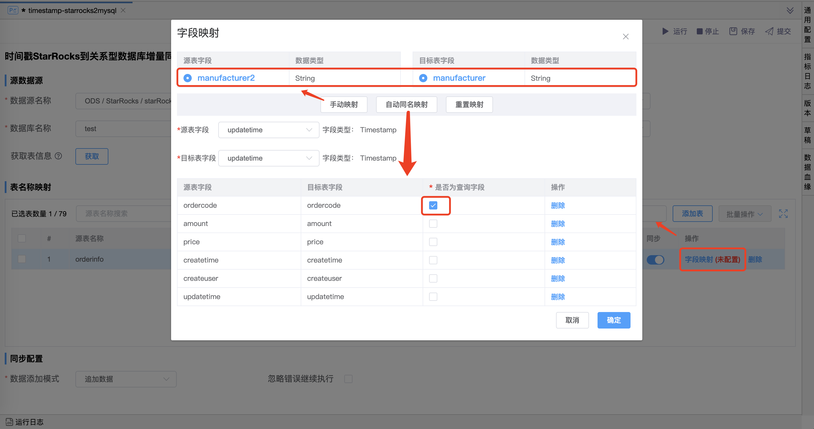
Task: Click the pipeline file icon on the tab
Action: point(13,10)
